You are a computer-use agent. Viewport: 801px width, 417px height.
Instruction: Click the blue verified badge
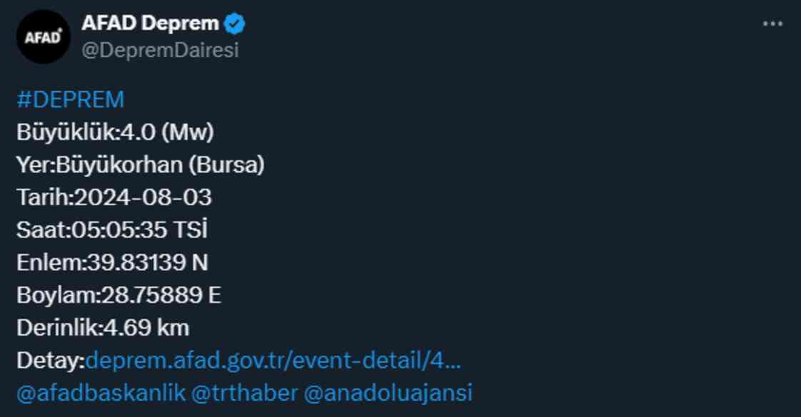click(x=235, y=24)
